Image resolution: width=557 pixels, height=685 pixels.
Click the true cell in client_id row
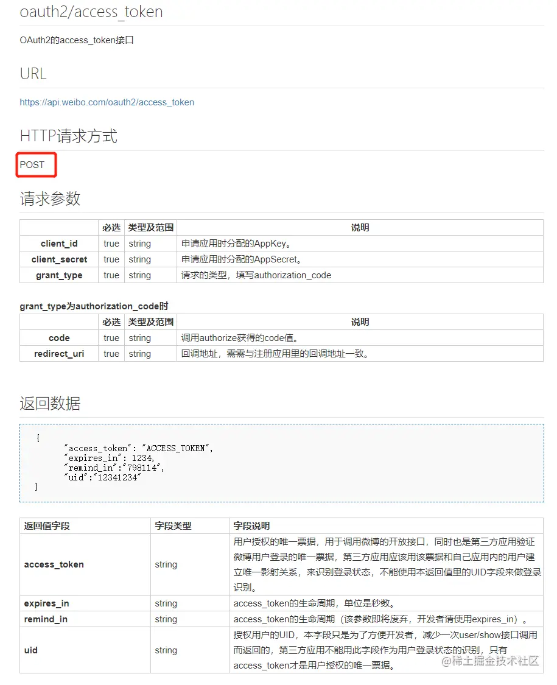pos(111,244)
